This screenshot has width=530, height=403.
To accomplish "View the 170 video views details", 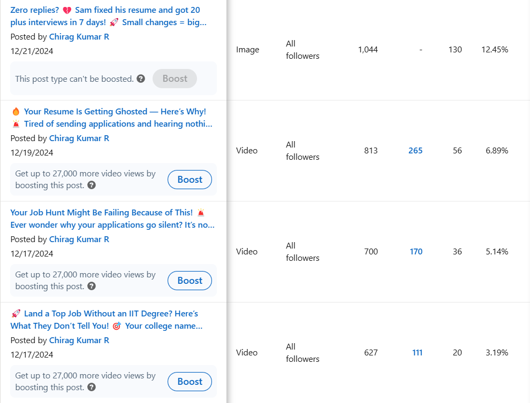I will (x=416, y=251).
